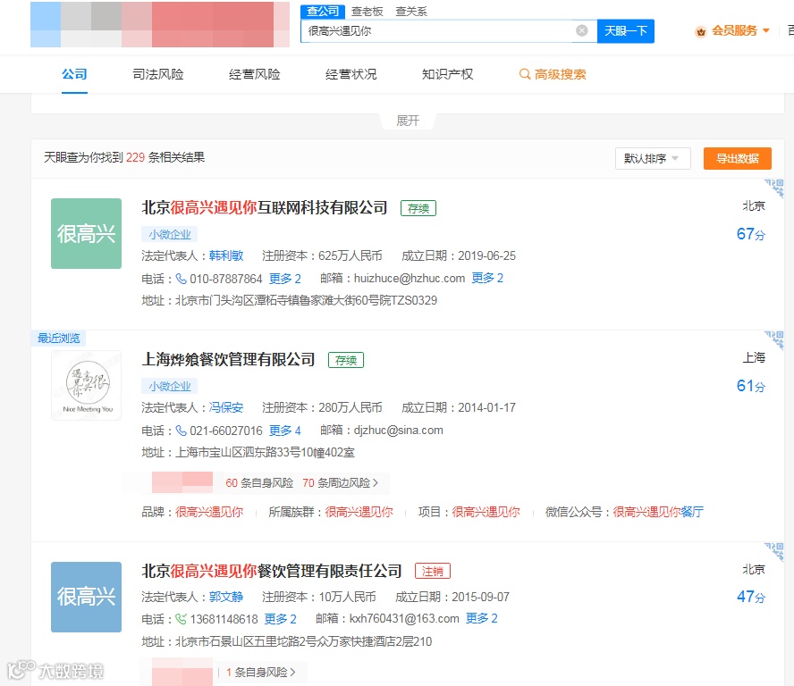The width and height of the screenshot is (794, 686).
Task: Click the 最近浏览 label
Action: click(x=59, y=338)
